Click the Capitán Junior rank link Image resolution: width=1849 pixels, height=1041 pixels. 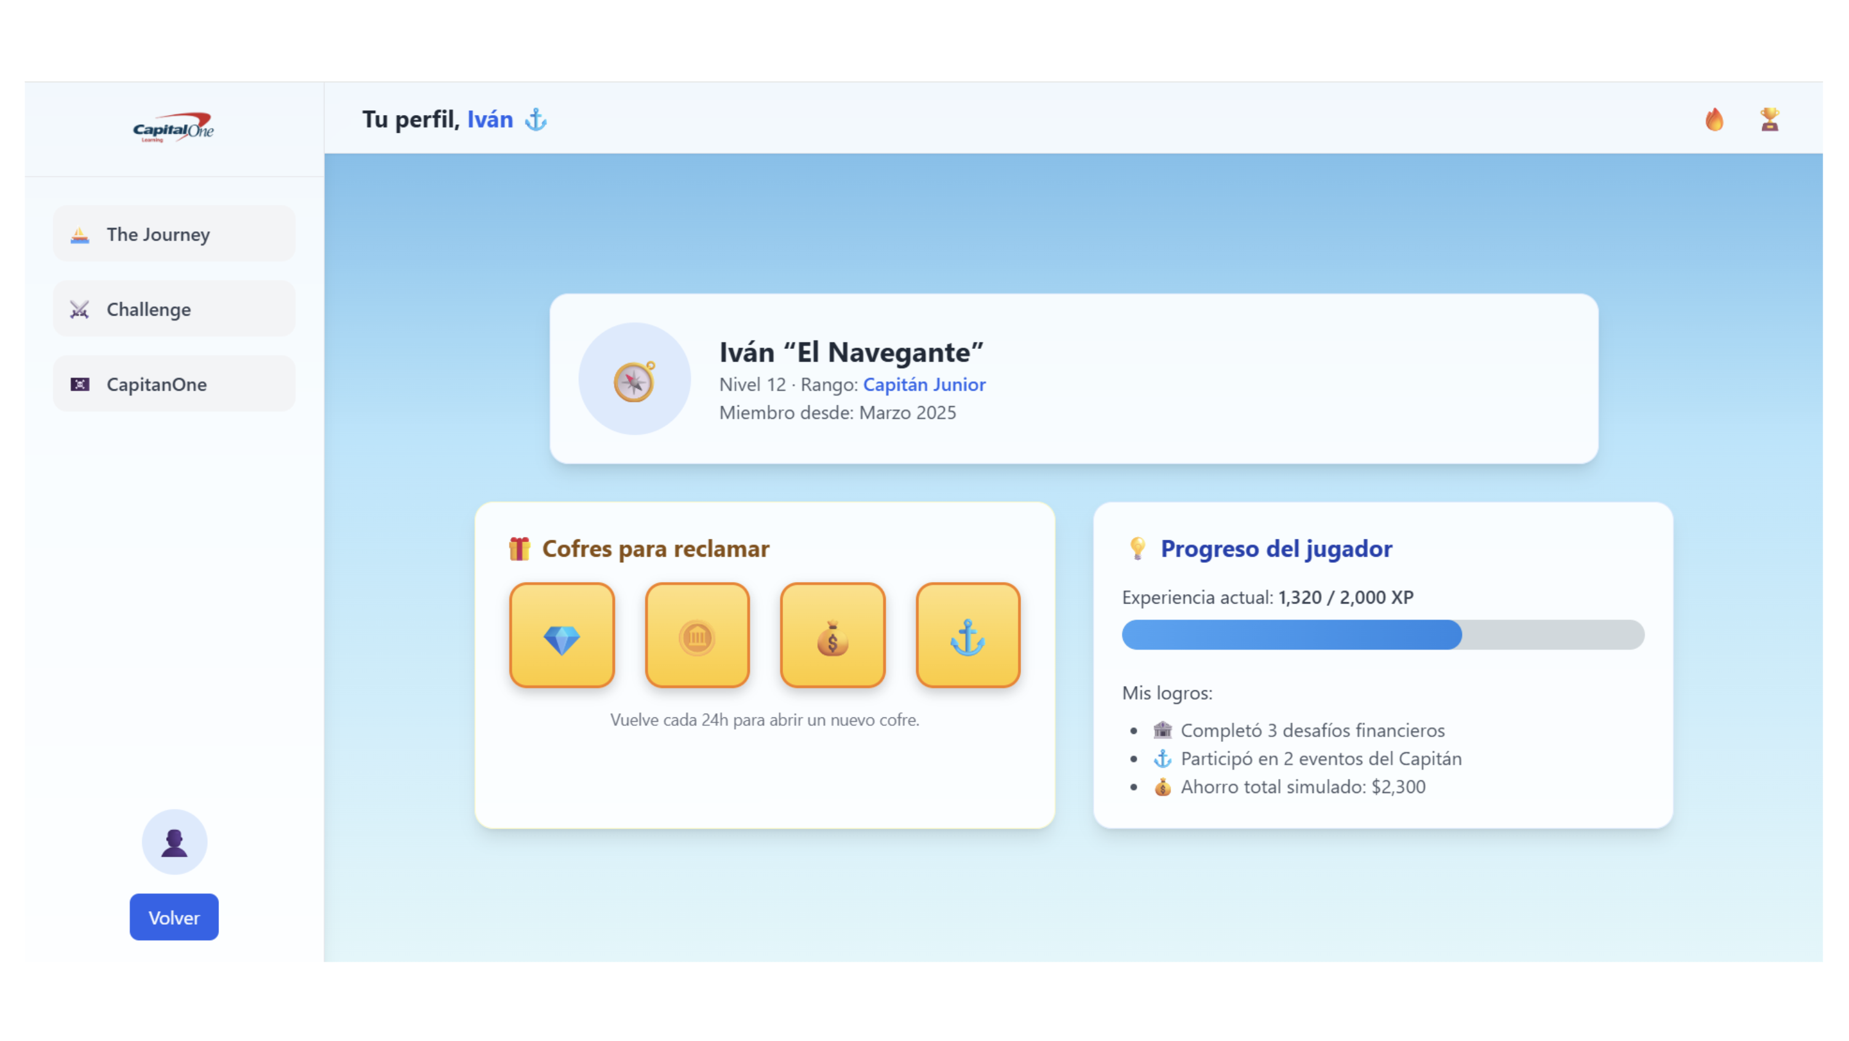924,384
